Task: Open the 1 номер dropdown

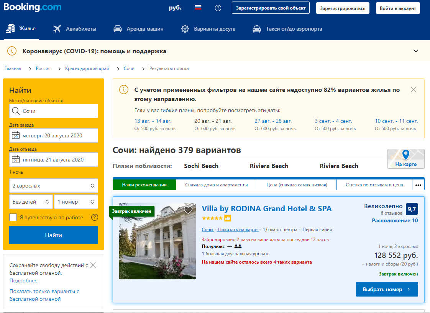Action: 76,202
